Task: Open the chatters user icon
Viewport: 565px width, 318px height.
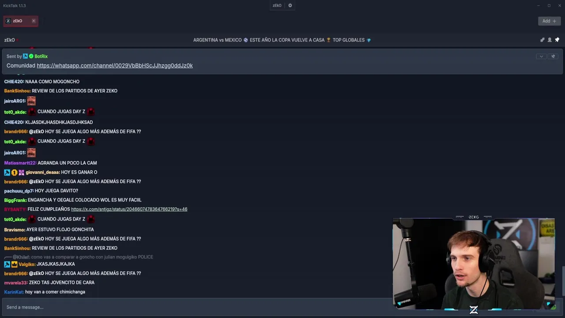Action: (550, 40)
